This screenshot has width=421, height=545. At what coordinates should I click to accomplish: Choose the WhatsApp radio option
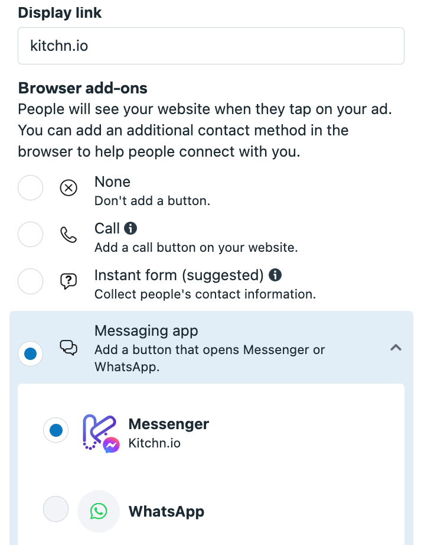pos(56,509)
